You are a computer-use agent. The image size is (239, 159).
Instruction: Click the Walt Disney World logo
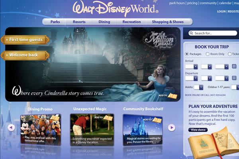116,9
